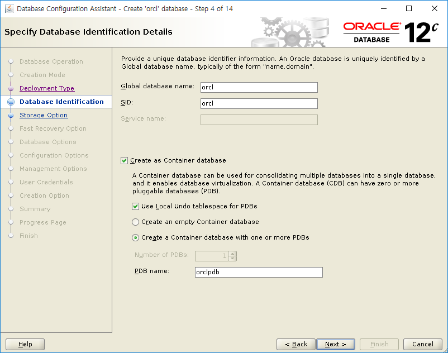Click the Creation Mode step label
The width and height of the screenshot is (448, 353).
pyautogui.click(x=42, y=75)
